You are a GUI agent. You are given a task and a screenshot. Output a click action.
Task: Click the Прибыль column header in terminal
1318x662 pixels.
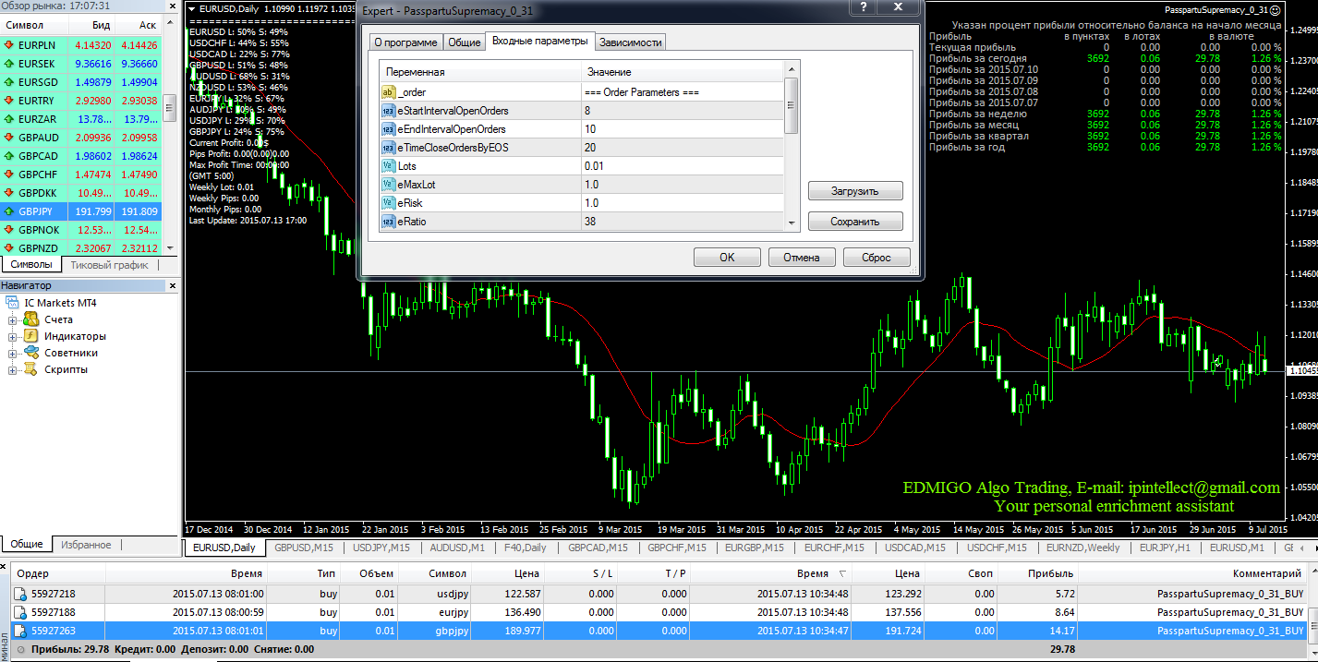(x=1037, y=574)
